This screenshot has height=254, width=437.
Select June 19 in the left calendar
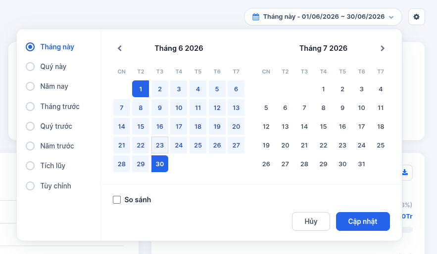(217, 126)
